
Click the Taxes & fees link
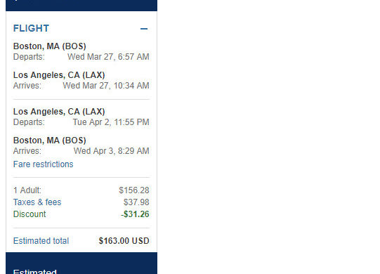[x=37, y=202]
